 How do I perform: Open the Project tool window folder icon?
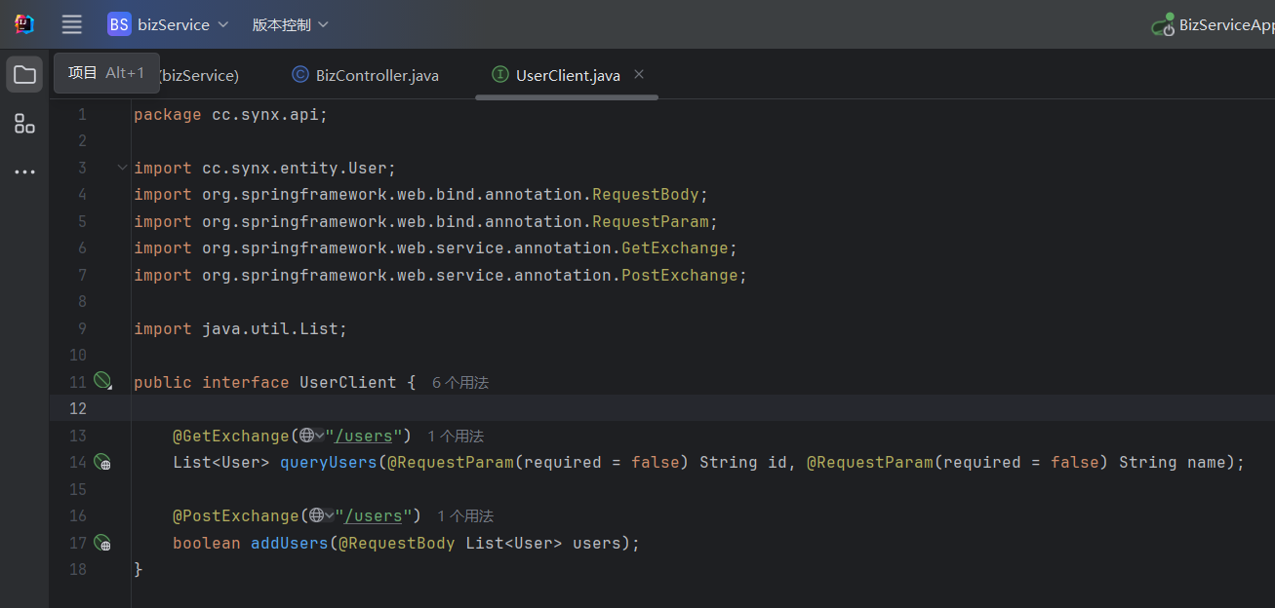[x=24, y=75]
